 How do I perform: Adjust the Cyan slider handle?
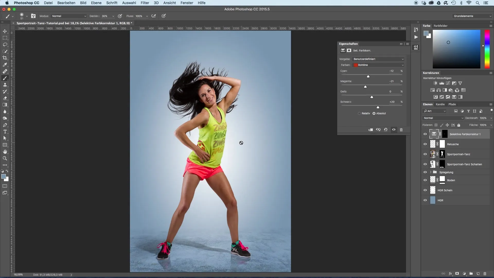(368, 76)
